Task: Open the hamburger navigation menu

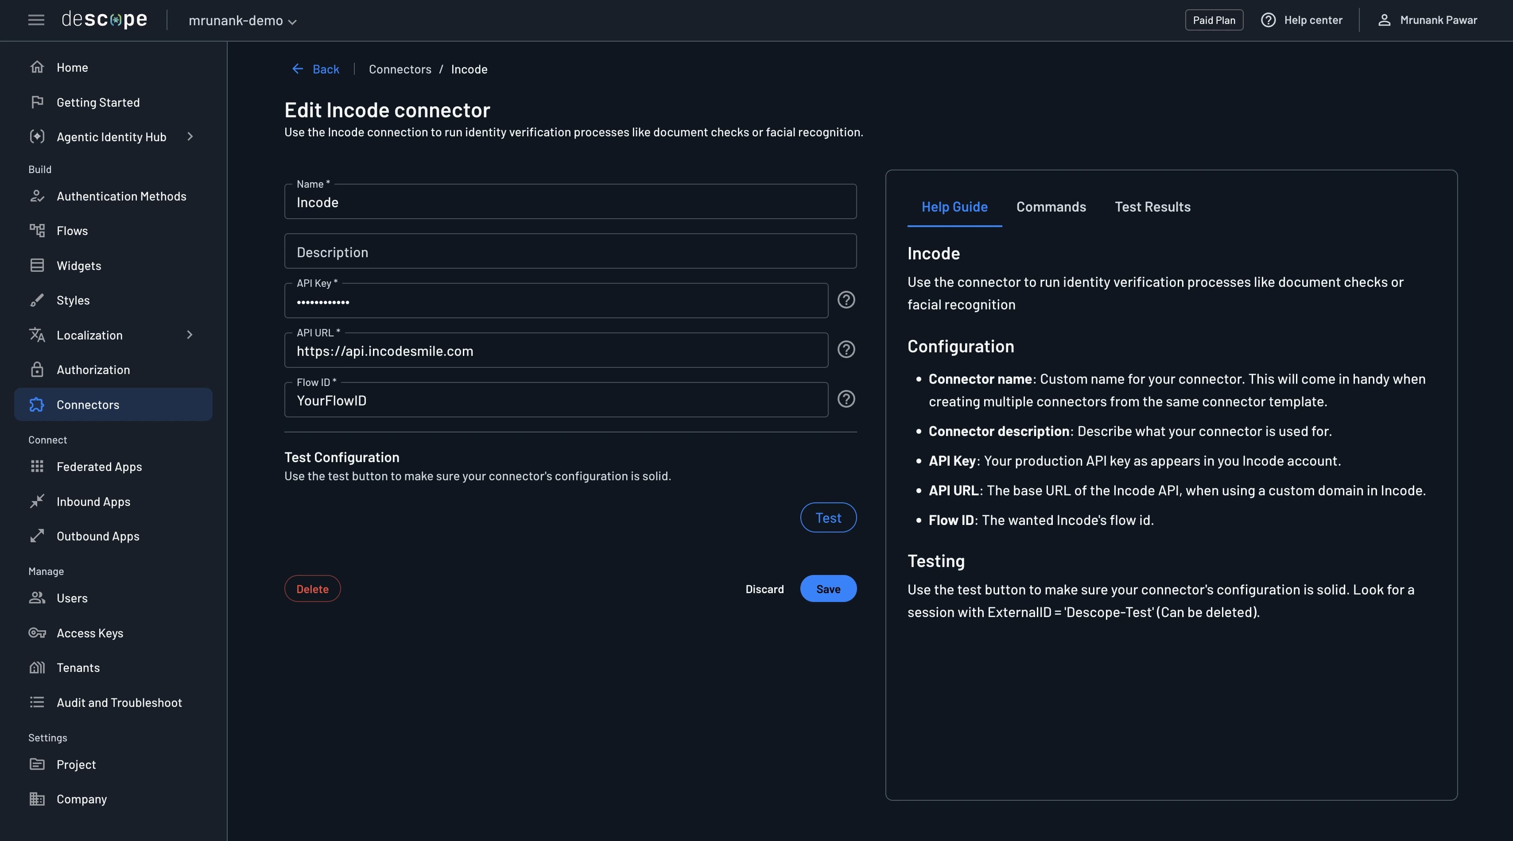Action: coord(36,19)
